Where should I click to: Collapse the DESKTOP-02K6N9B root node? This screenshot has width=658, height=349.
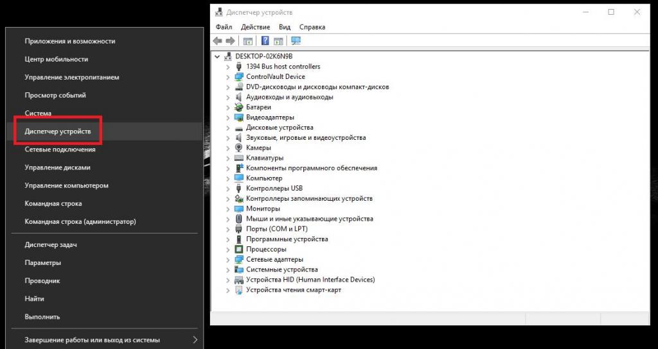click(218, 56)
